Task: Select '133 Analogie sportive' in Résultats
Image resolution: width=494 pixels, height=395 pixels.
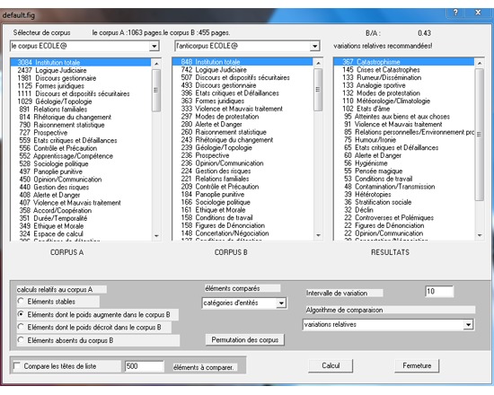Action: (404, 85)
